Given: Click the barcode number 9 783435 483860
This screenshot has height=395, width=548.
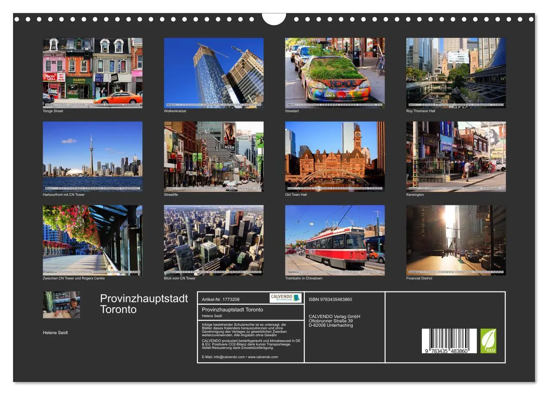Looking at the screenshot, I should [447, 351].
